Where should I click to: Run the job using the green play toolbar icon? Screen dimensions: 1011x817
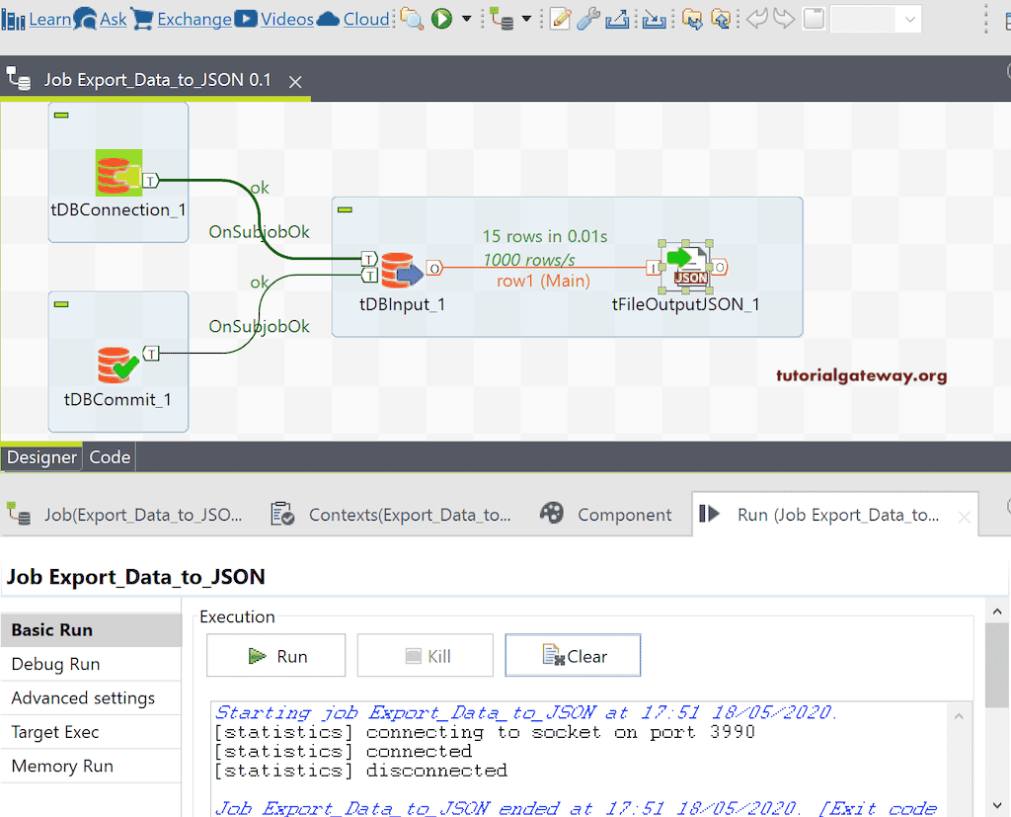click(441, 19)
